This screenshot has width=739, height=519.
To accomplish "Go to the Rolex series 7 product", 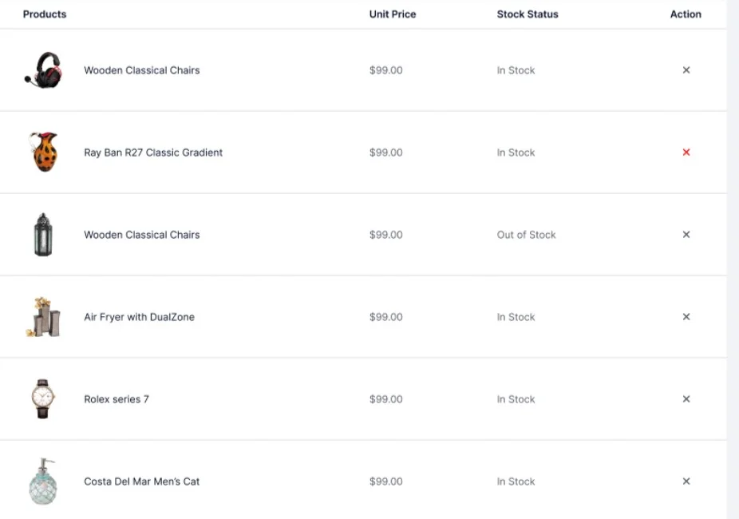I will 117,399.
